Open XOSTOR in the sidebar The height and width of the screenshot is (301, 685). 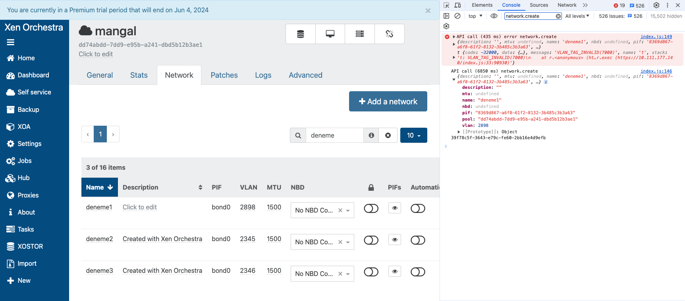25,246
